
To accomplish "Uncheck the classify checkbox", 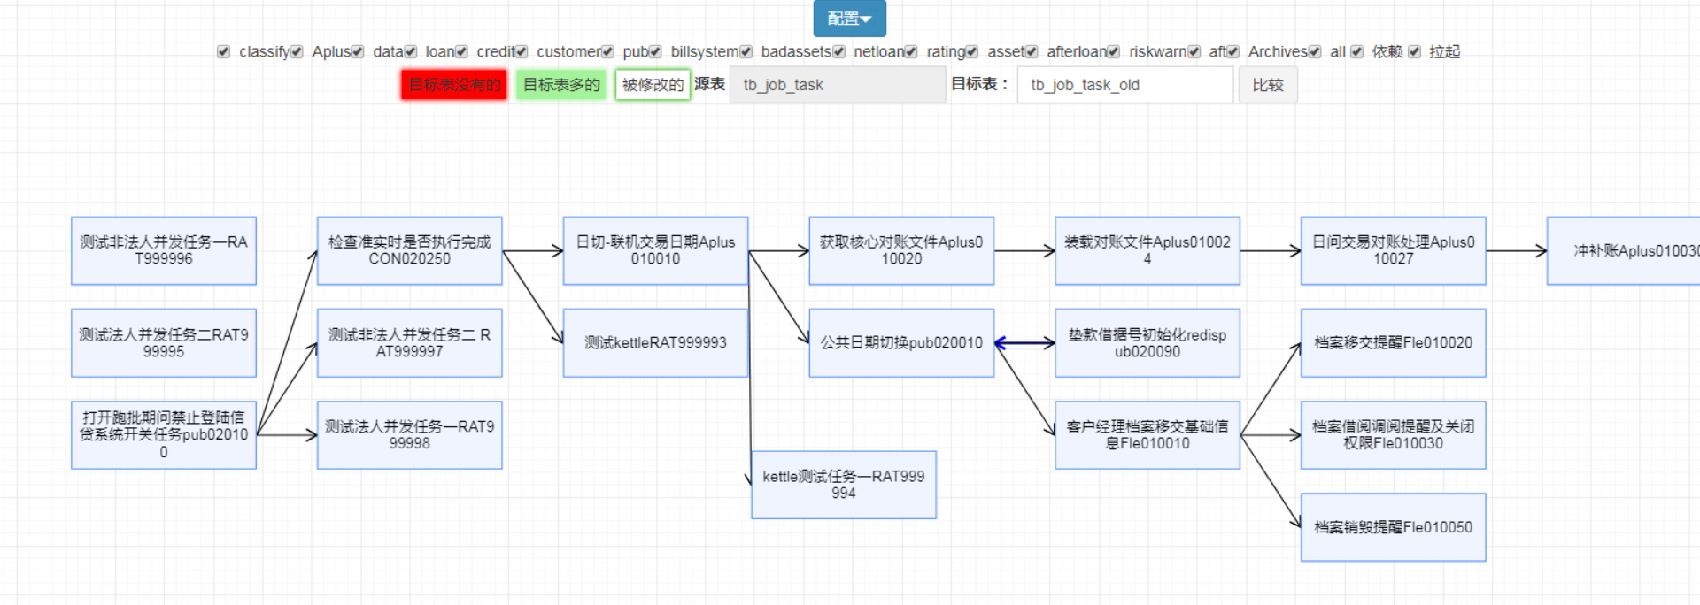I will coord(223,52).
